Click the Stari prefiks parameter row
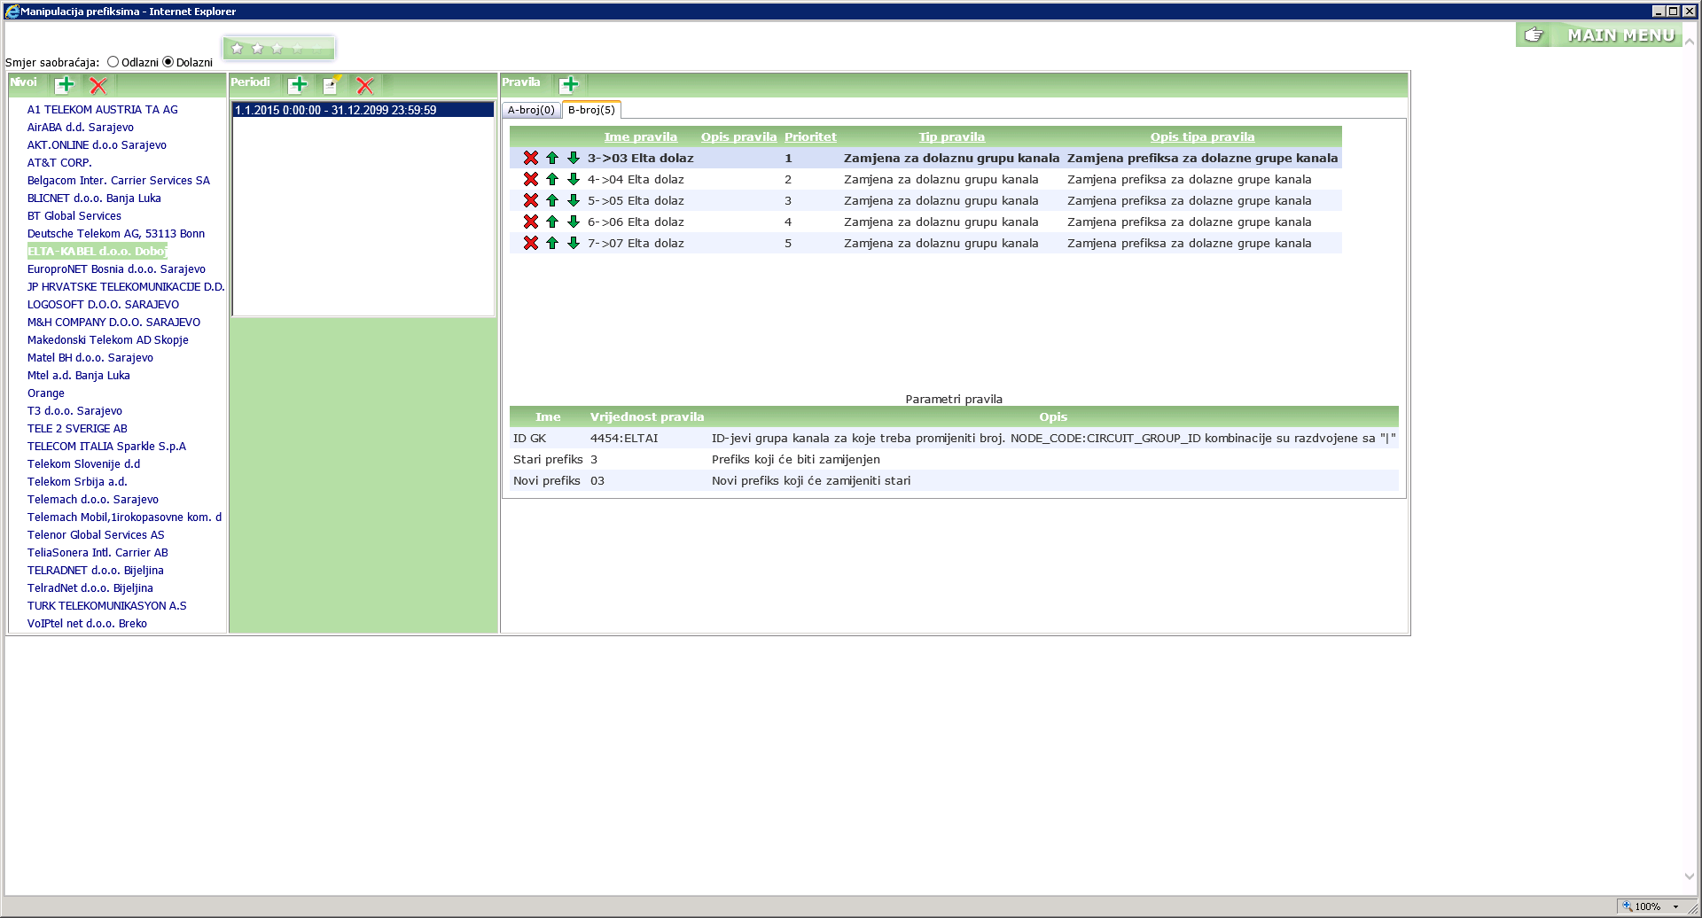 [954, 459]
